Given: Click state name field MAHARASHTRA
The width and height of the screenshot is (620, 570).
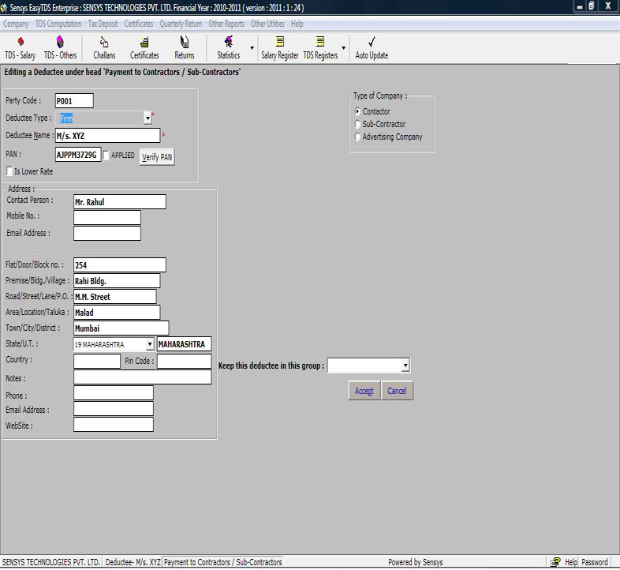Looking at the screenshot, I should pyautogui.click(x=185, y=344).
